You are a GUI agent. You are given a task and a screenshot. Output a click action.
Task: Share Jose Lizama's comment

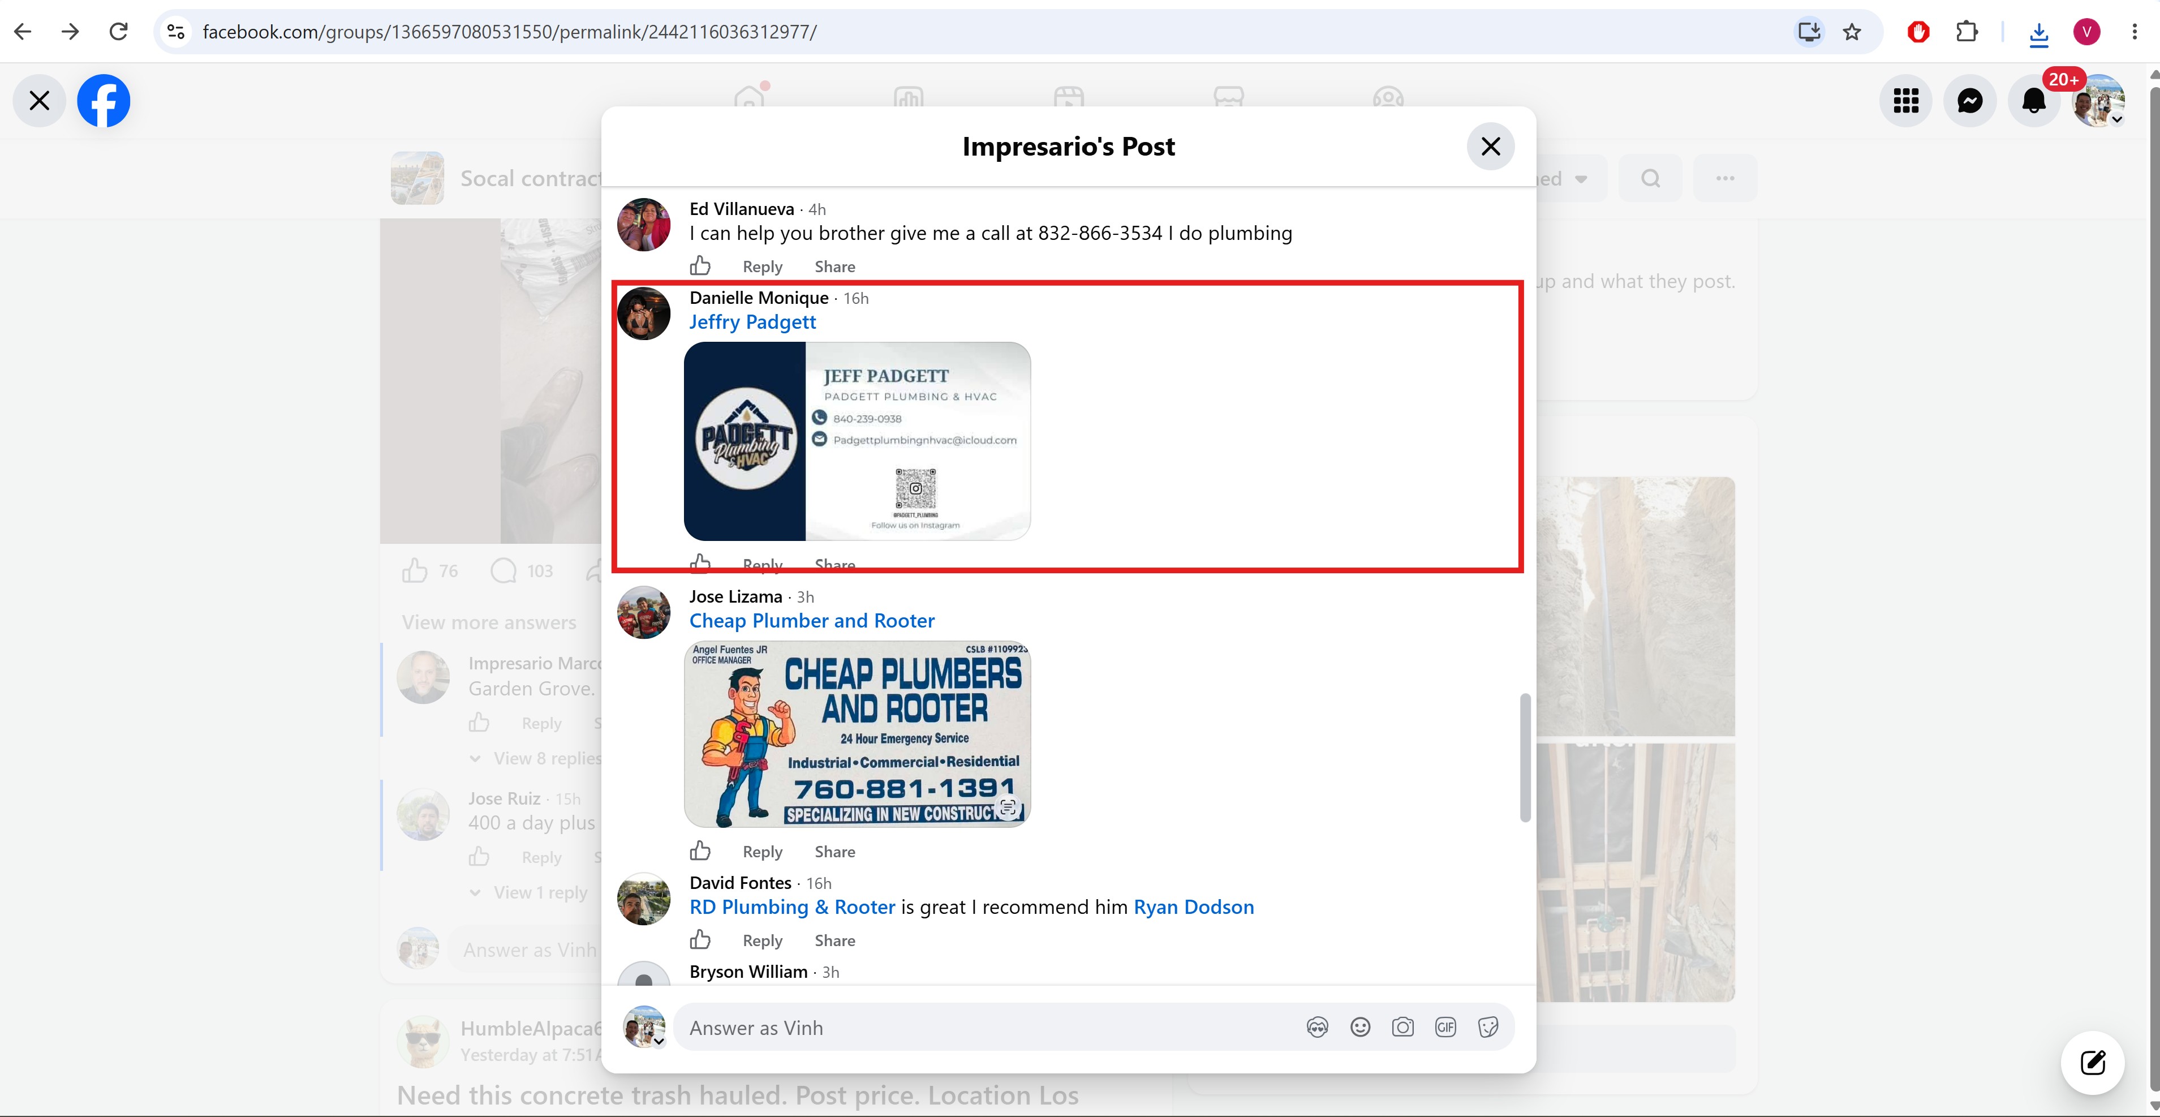pos(835,852)
